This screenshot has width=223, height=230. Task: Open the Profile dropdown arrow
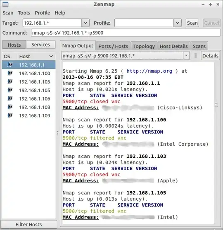coord(178,23)
